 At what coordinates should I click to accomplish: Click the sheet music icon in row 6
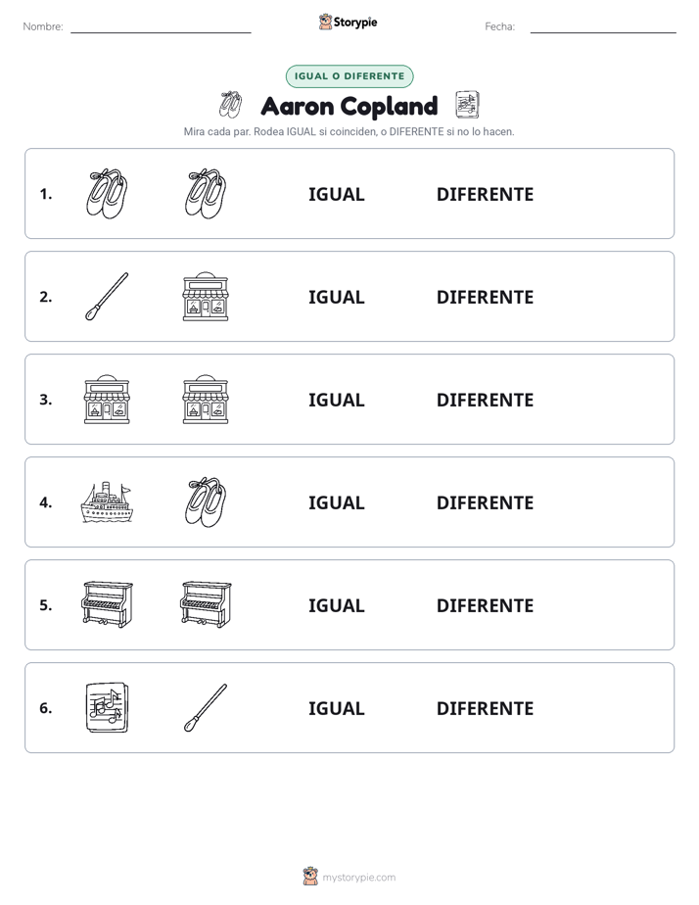click(x=107, y=707)
